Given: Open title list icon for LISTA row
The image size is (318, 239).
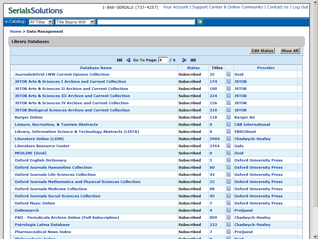Looking at the screenshot, I should point(229,132).
